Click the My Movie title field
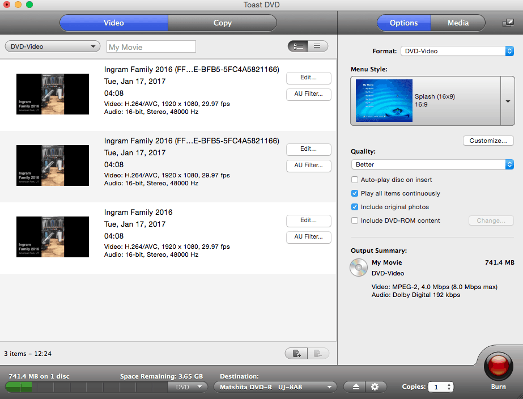The width and height of the screenshot is (523, 399). coord(151,46)
